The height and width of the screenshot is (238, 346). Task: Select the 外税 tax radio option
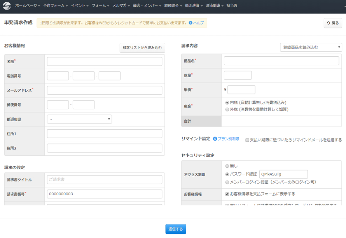pyautogui.click(x=227, y=109)
